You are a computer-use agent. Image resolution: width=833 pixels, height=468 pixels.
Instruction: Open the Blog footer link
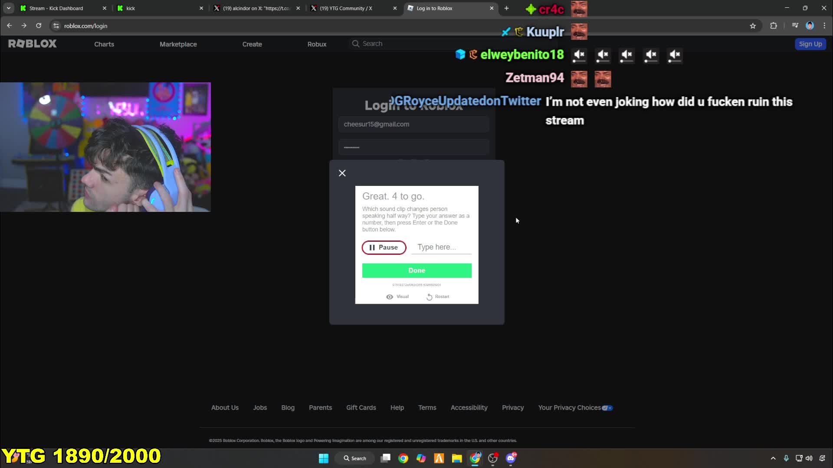pos(288,408)
